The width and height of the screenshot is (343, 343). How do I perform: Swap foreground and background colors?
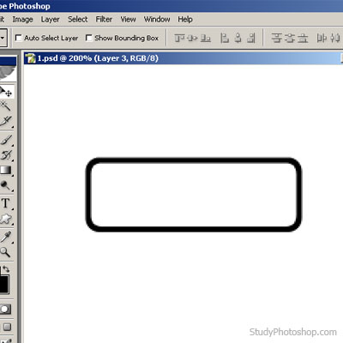pos(6,269)
